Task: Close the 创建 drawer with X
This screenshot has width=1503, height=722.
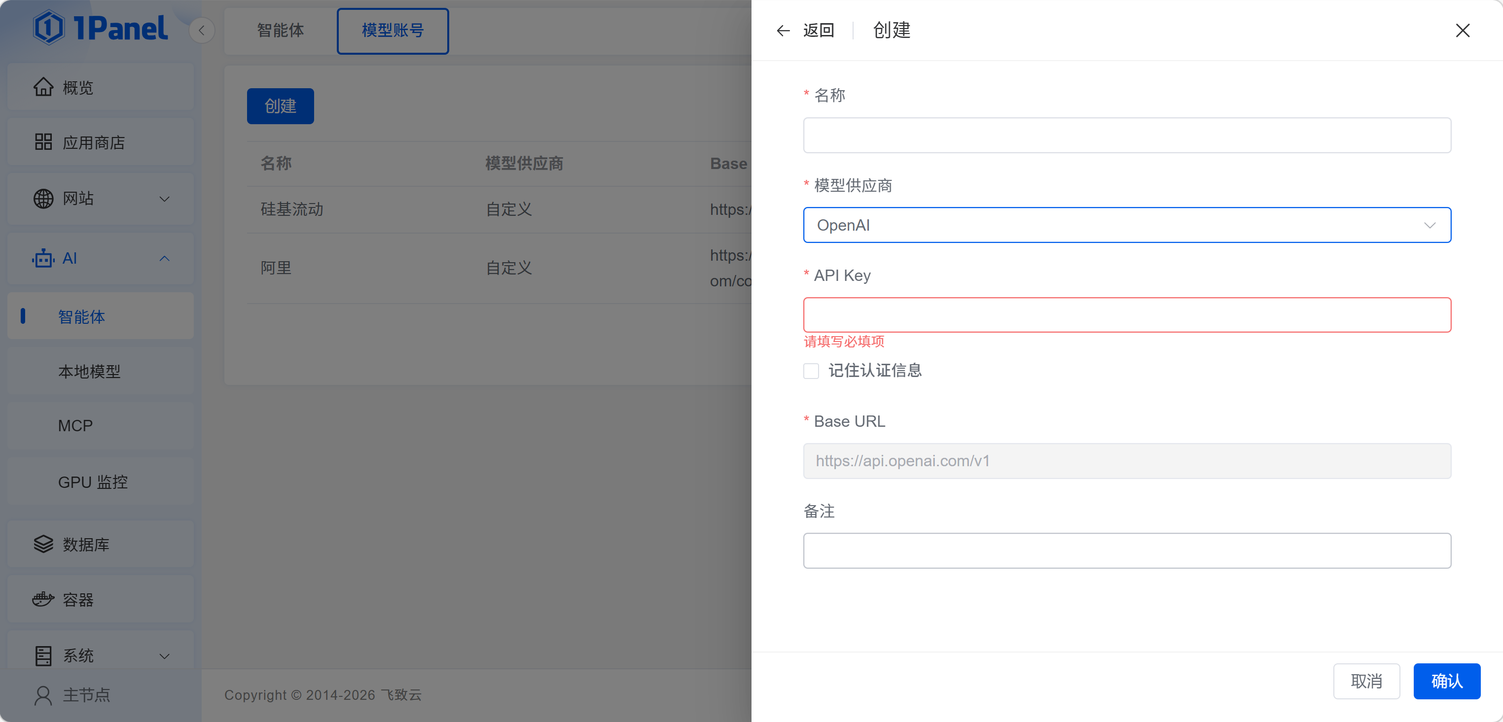Action: [1462, 31]
